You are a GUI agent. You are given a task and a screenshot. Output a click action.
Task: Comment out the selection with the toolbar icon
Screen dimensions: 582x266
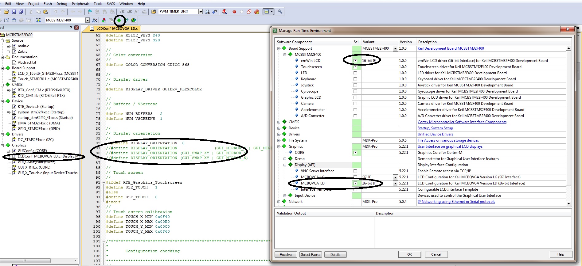coord(137,12)
